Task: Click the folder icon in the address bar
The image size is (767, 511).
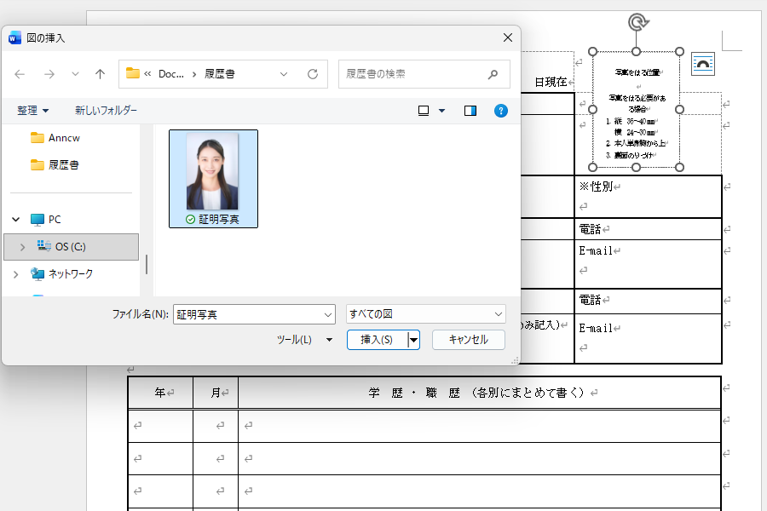Action: (x=132, y=74)
